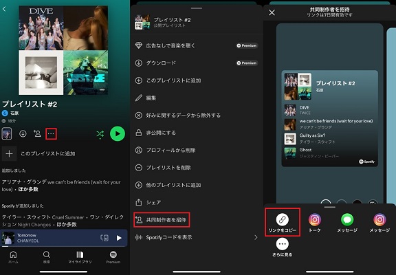This screenshot has width=396, height=275.
Task: Tap リンクをコピー link icon
Action: [x=283, y=220]
